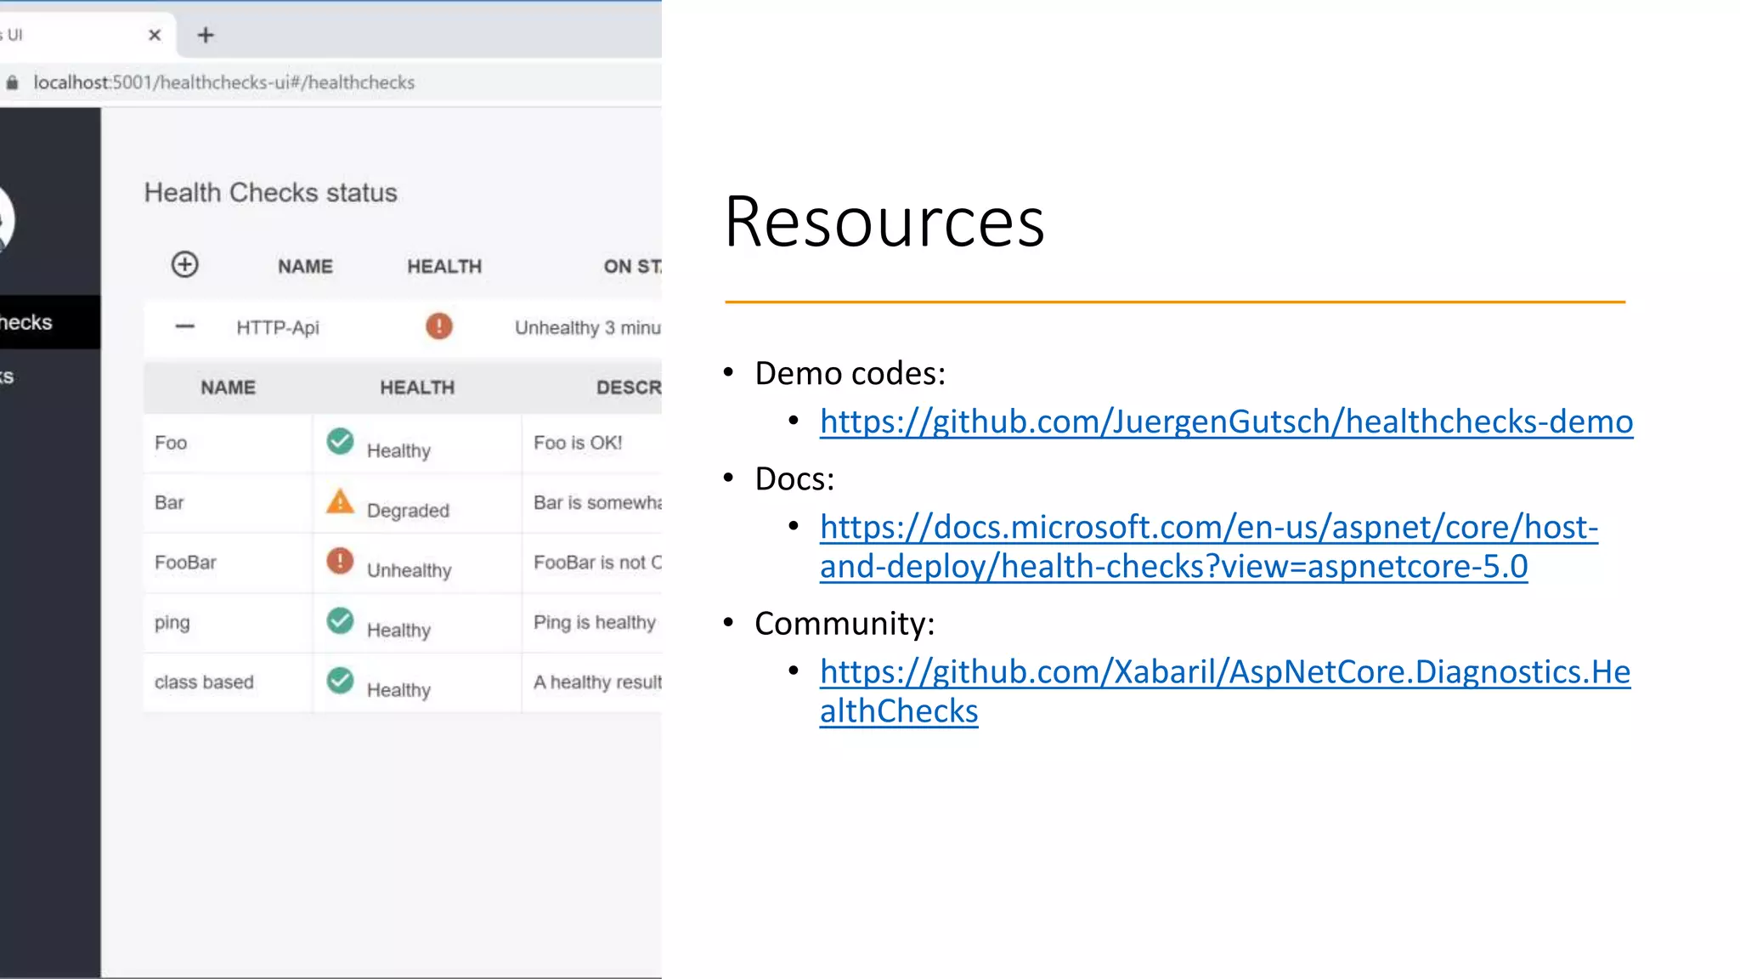Click the class based row name

204,682
